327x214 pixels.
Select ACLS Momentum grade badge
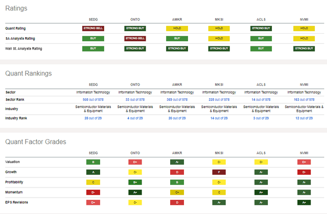(261, 193)
